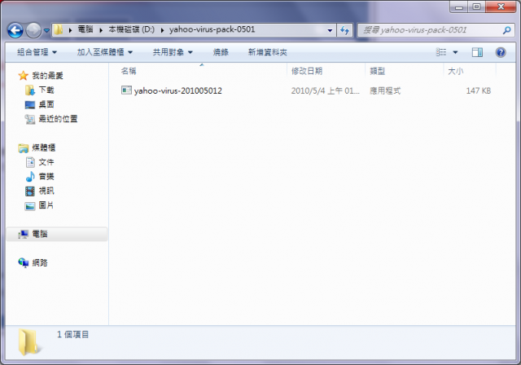This screenshot has width=521, height=365.
Task: Open 文件 library in sidebar
Action: [x=46, y=162]
